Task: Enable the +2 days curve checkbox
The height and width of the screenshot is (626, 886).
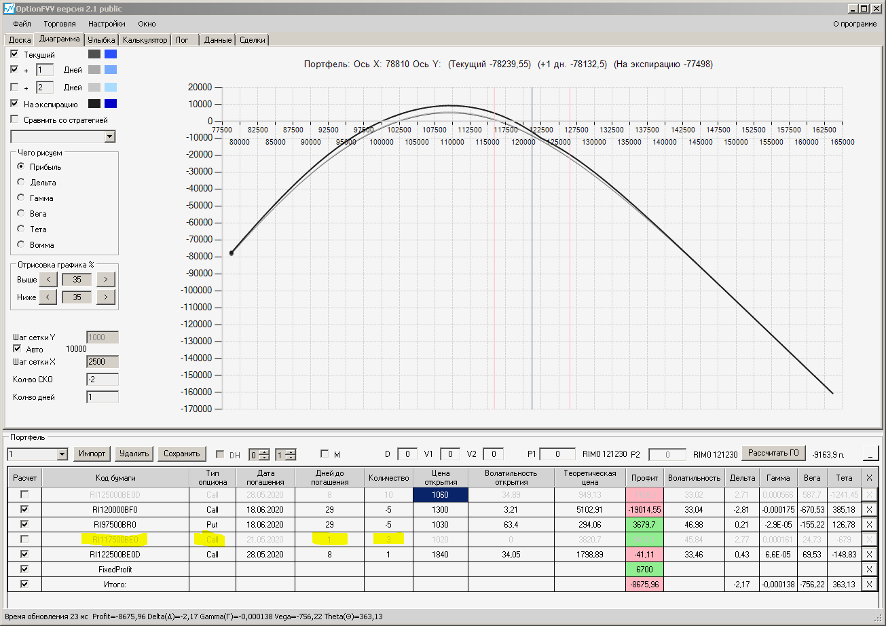Action: pyautogui.click(x=15, y=88)
